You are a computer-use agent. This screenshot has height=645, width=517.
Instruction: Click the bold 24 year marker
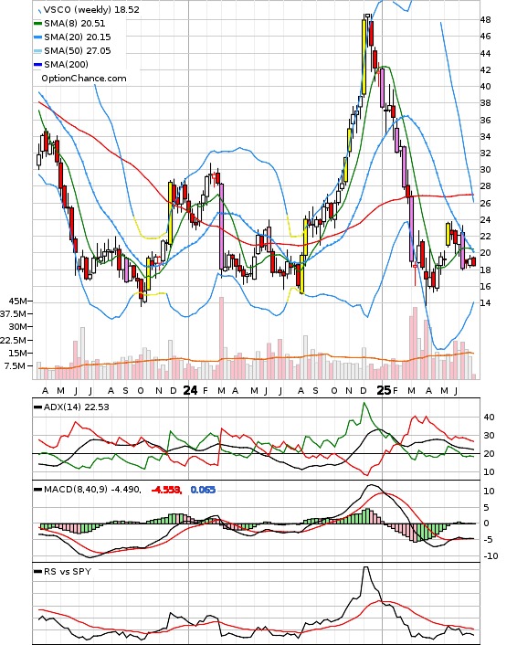click(190, 390)
